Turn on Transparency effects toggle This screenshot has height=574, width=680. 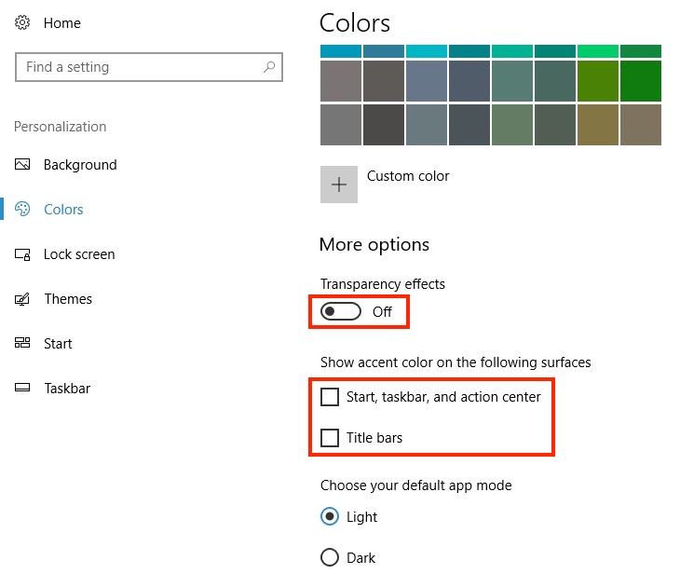(x=340, y=311)
